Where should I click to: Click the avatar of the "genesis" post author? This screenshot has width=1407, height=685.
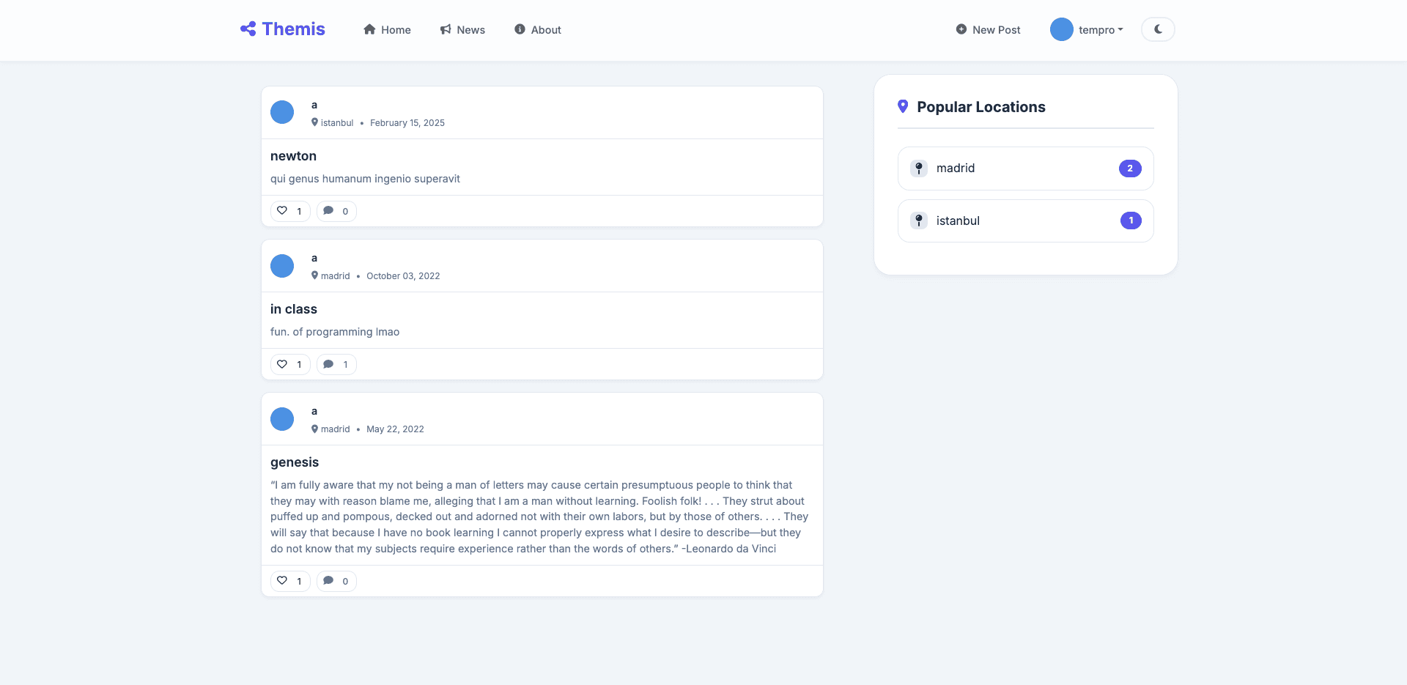tap(282, 419)
